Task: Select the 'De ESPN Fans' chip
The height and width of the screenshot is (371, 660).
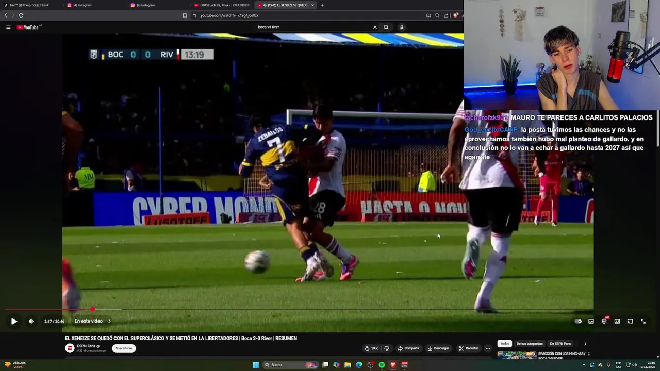Action: [560, 344]
